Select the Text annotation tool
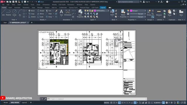187x105 pixels. pyautogui.click(x=61, y=13)
